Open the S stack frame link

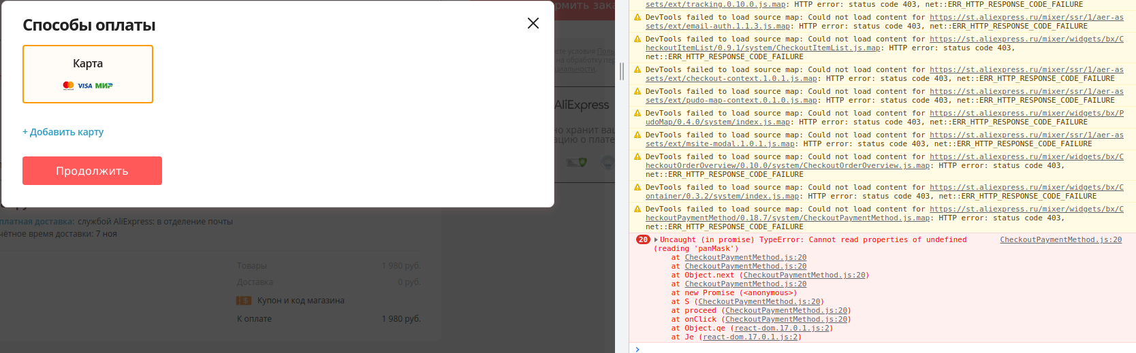click(x=759, y=302)
